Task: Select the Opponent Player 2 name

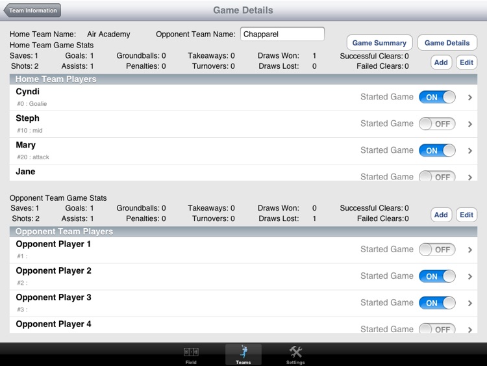Action: pos(53,271)
